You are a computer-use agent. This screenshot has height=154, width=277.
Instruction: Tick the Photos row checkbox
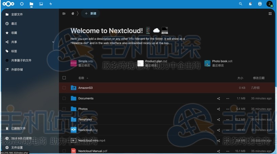coord(64,109)
